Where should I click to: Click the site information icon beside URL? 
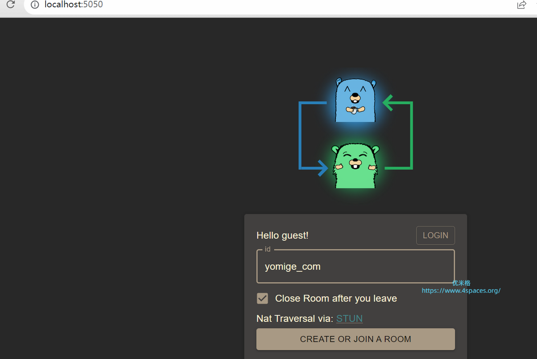[x=35, y=5]
